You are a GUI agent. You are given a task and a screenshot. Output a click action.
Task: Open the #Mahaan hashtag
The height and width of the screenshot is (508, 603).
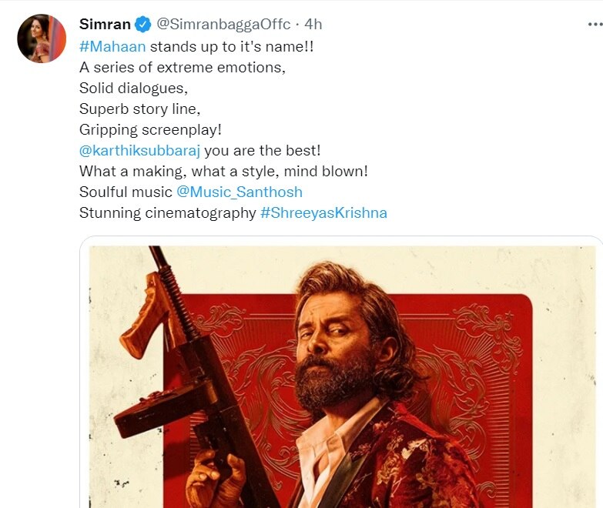click(112, 46)
